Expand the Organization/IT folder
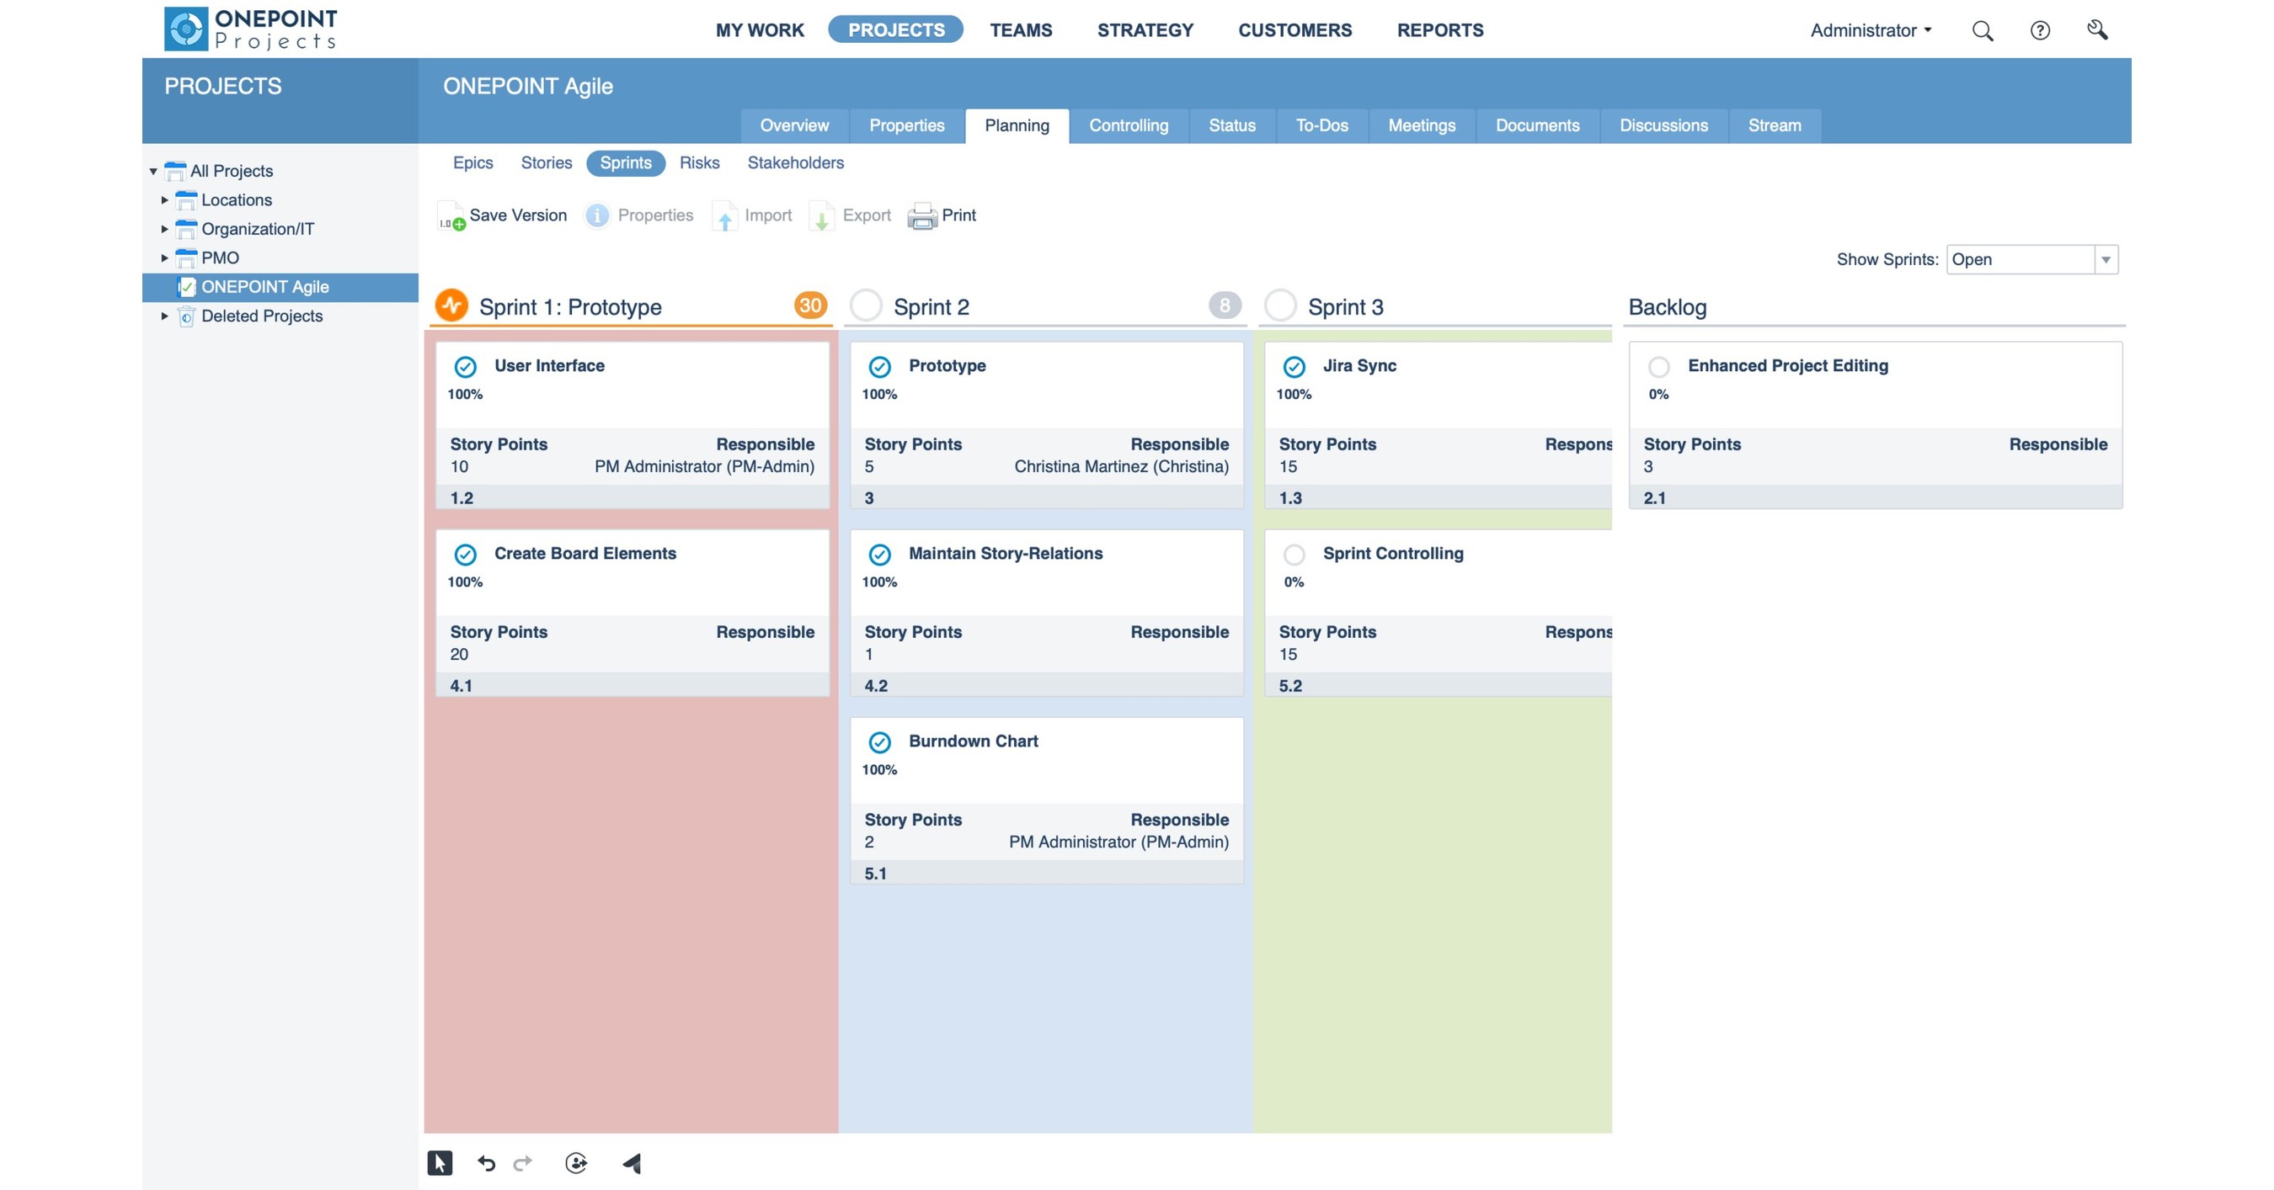 pos(165,228)
